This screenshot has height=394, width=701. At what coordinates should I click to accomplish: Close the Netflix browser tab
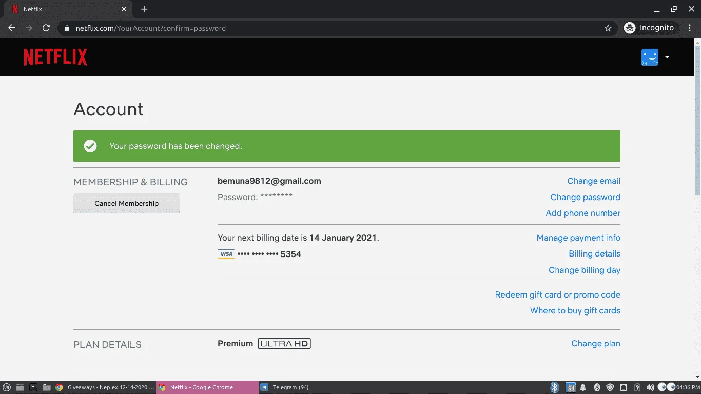coord(124,9)
